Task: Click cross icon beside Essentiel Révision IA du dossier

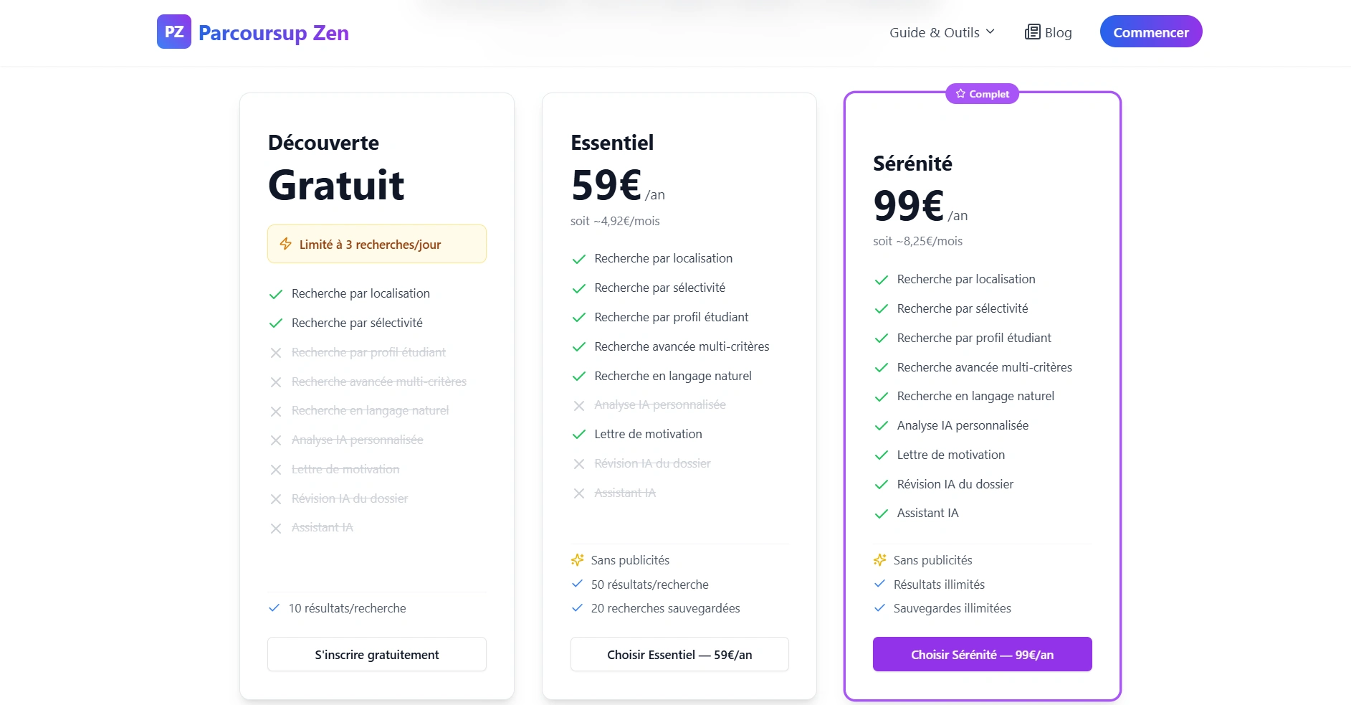Action: [579, 464]
